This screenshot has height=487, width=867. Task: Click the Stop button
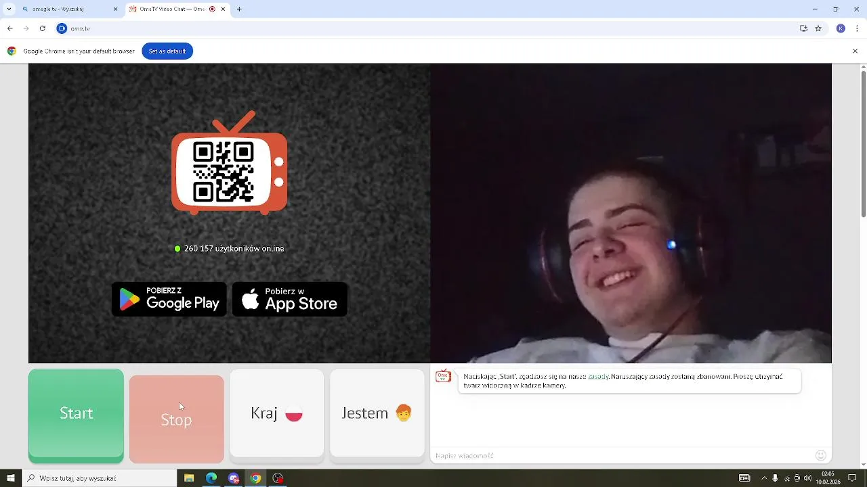point(176,419)
